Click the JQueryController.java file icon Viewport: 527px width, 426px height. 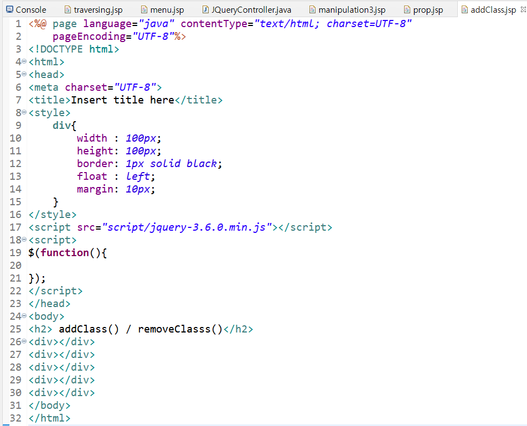coord(205,10)
